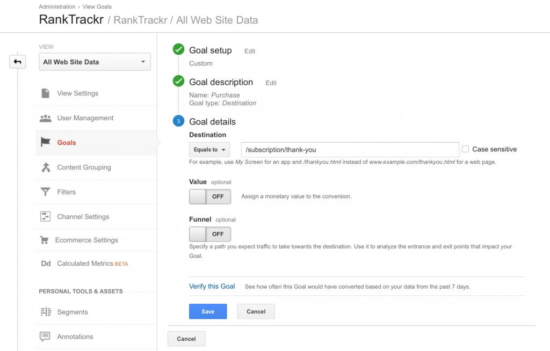The height and width of the screenshot is (351, 550).
Task: Click the Ecommerce Settings cart icon
Action: tap(45, 240)
